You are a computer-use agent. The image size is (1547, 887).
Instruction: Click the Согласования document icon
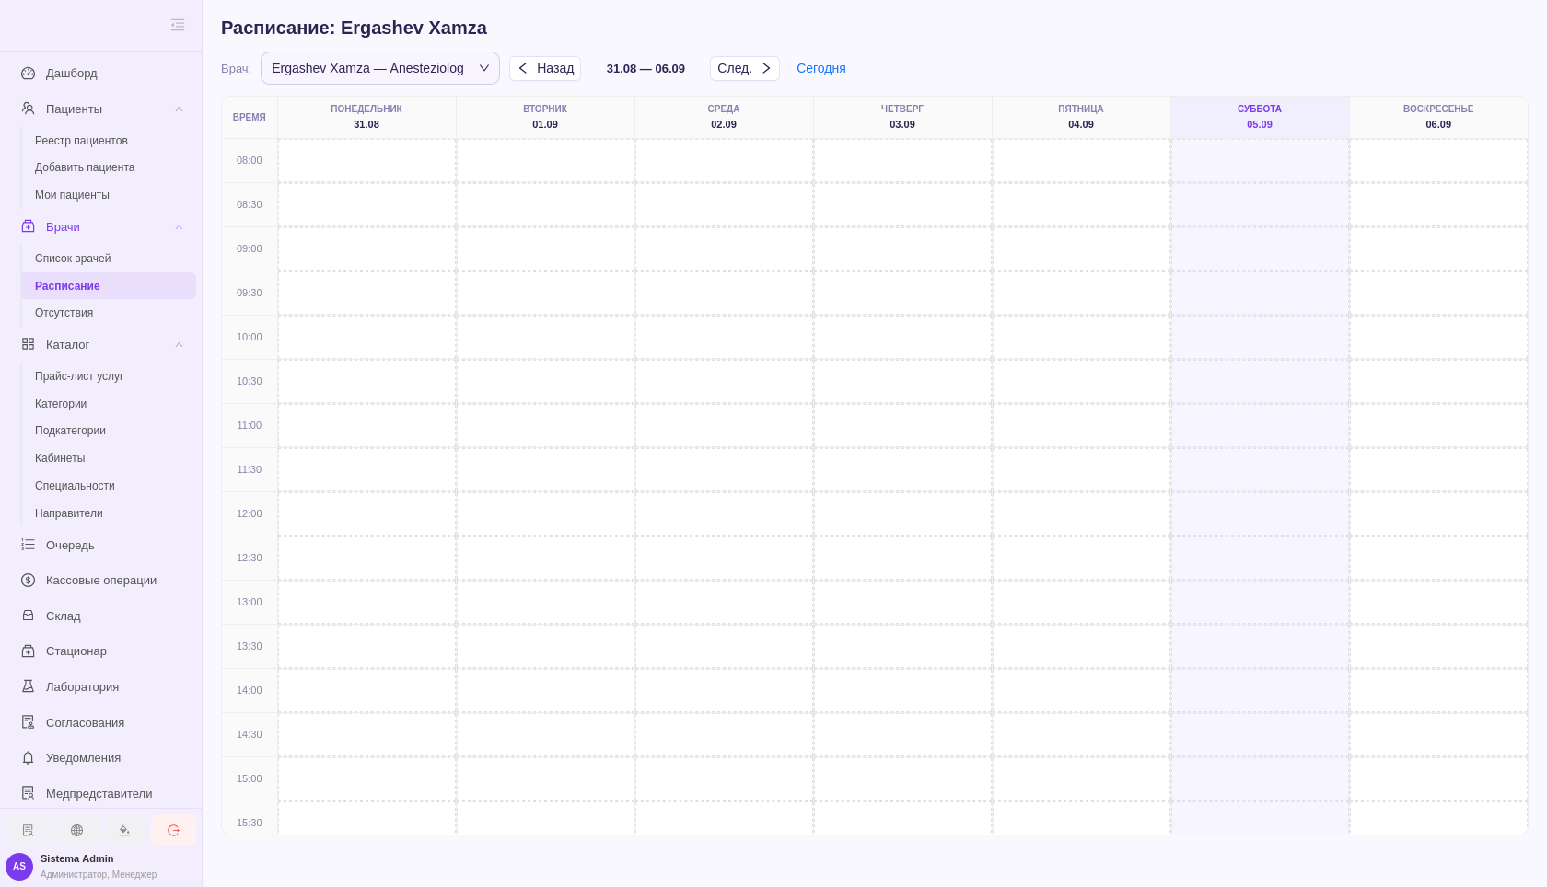(x=28, y=722)
